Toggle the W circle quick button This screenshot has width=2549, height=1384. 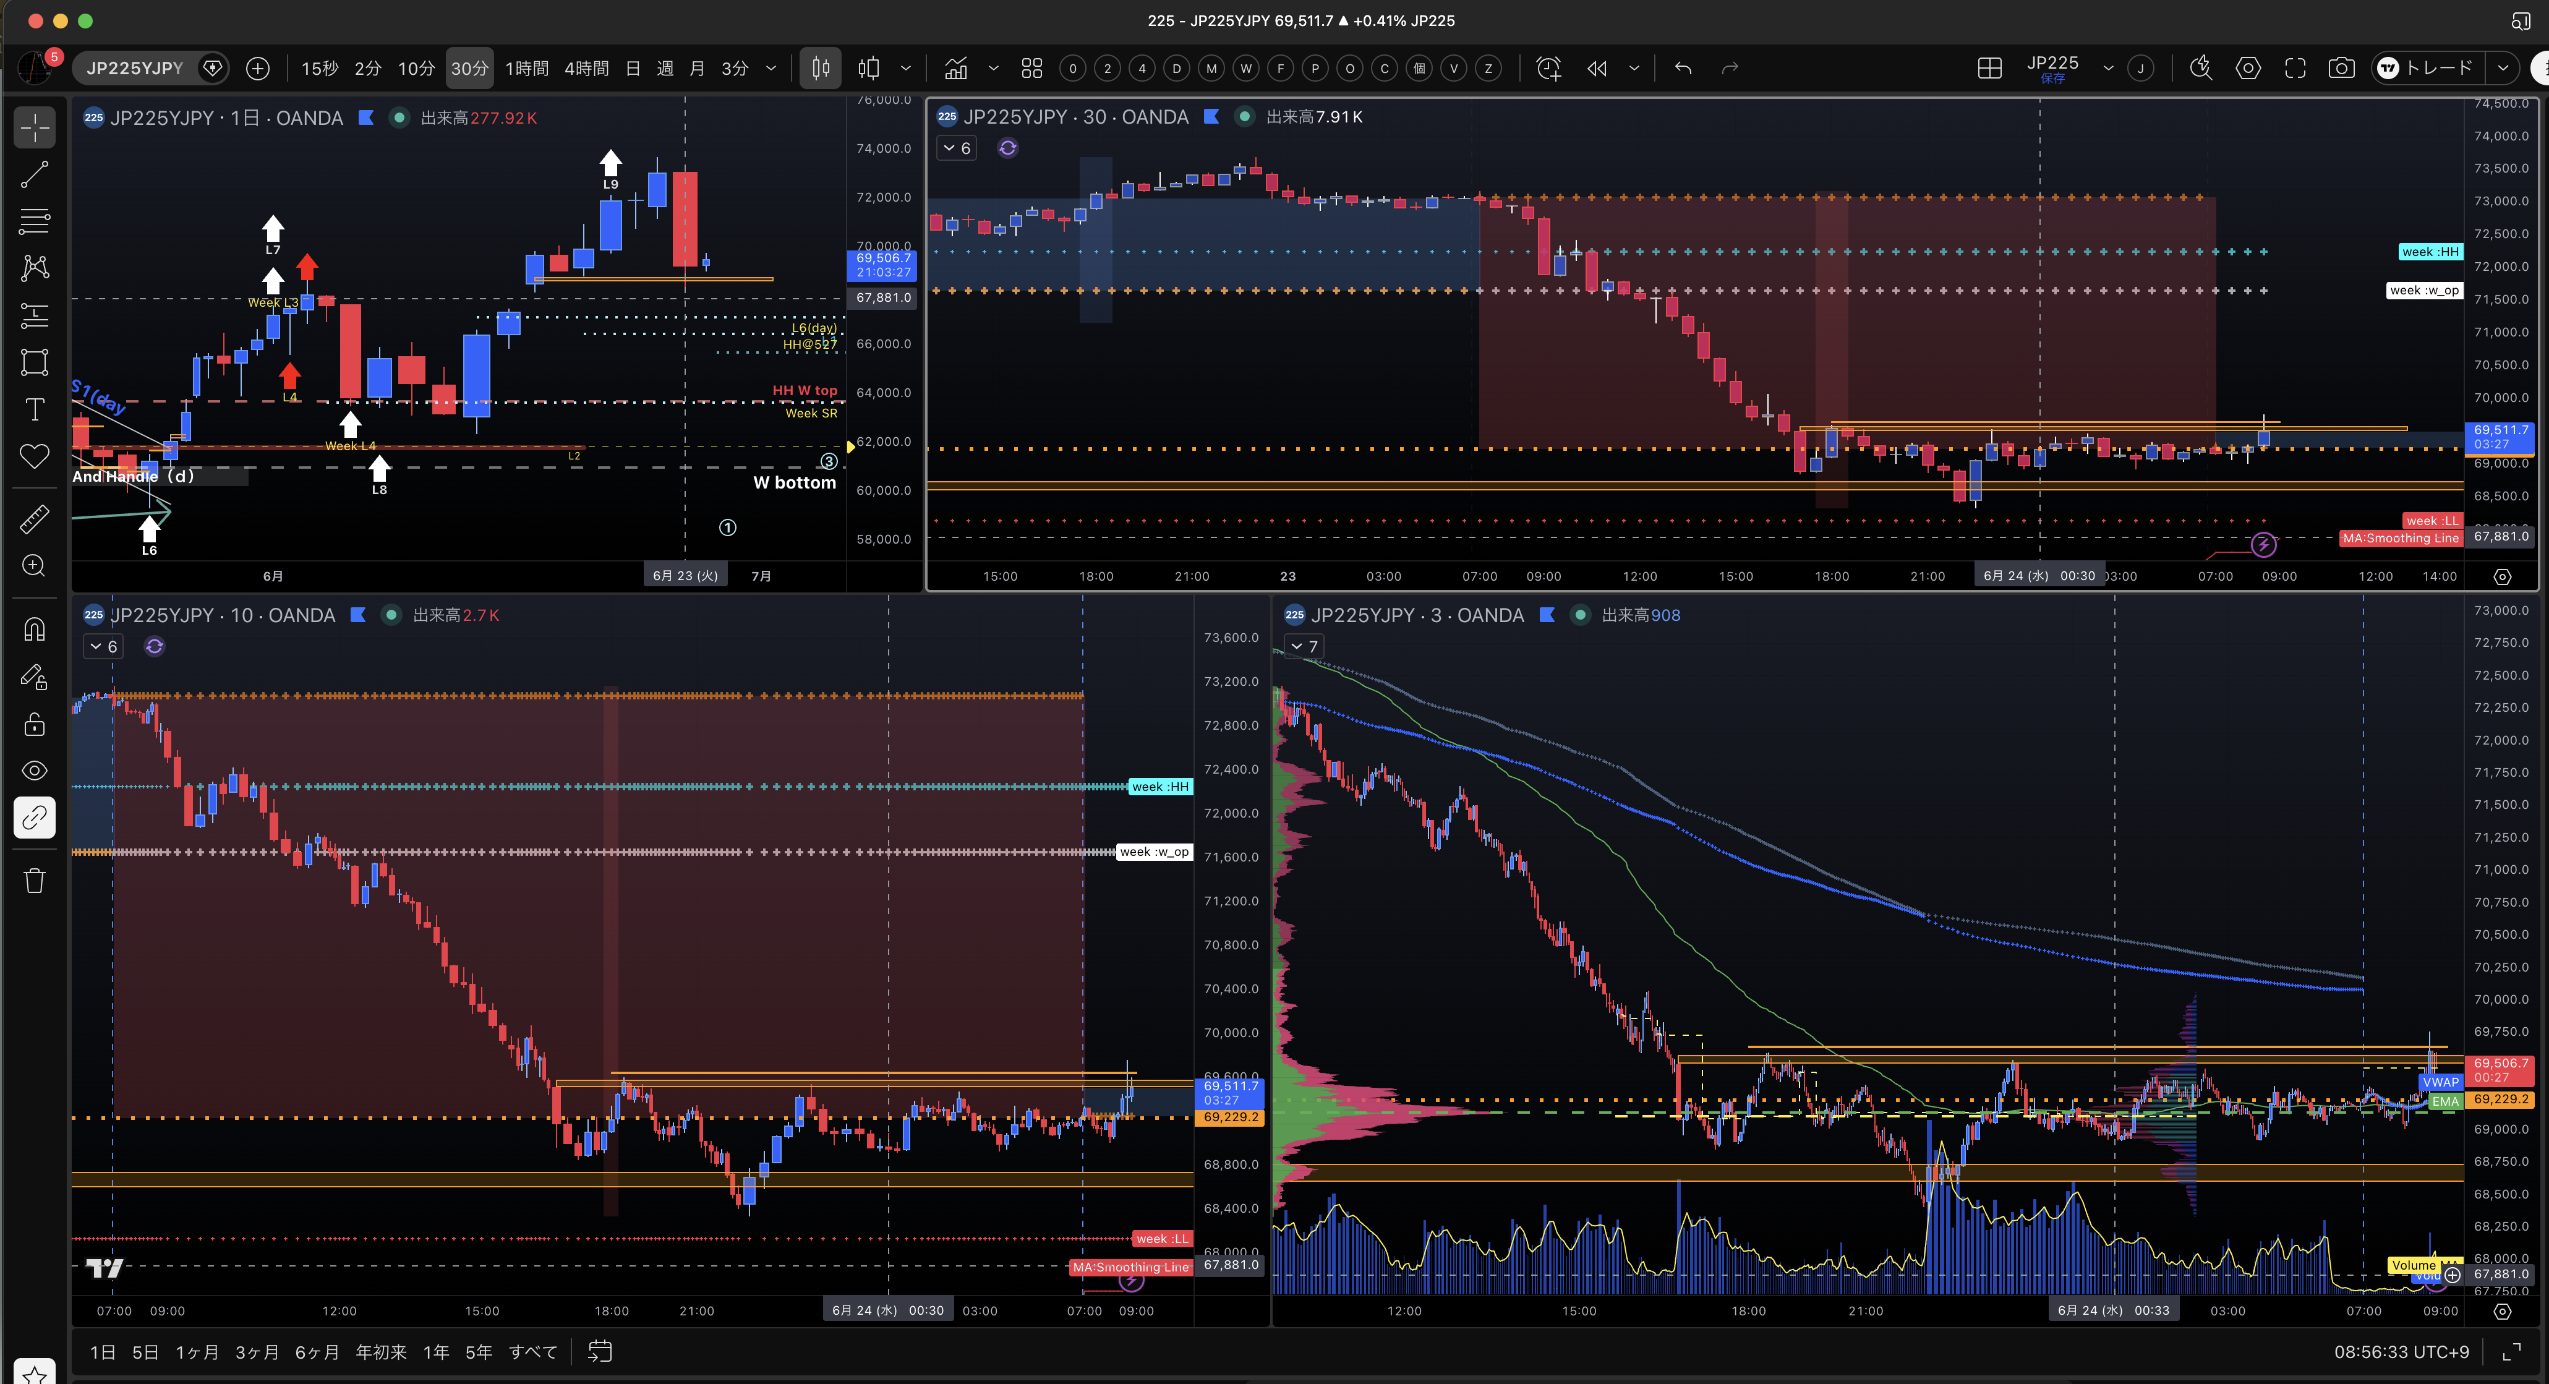point(1246,68)
